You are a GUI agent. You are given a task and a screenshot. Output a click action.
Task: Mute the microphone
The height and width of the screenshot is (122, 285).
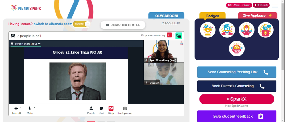30,110
